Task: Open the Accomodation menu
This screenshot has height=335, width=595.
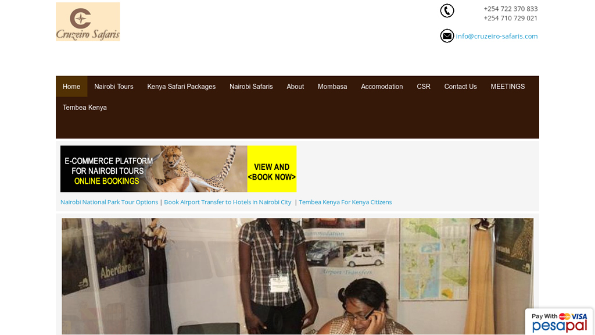Action: 382,86
